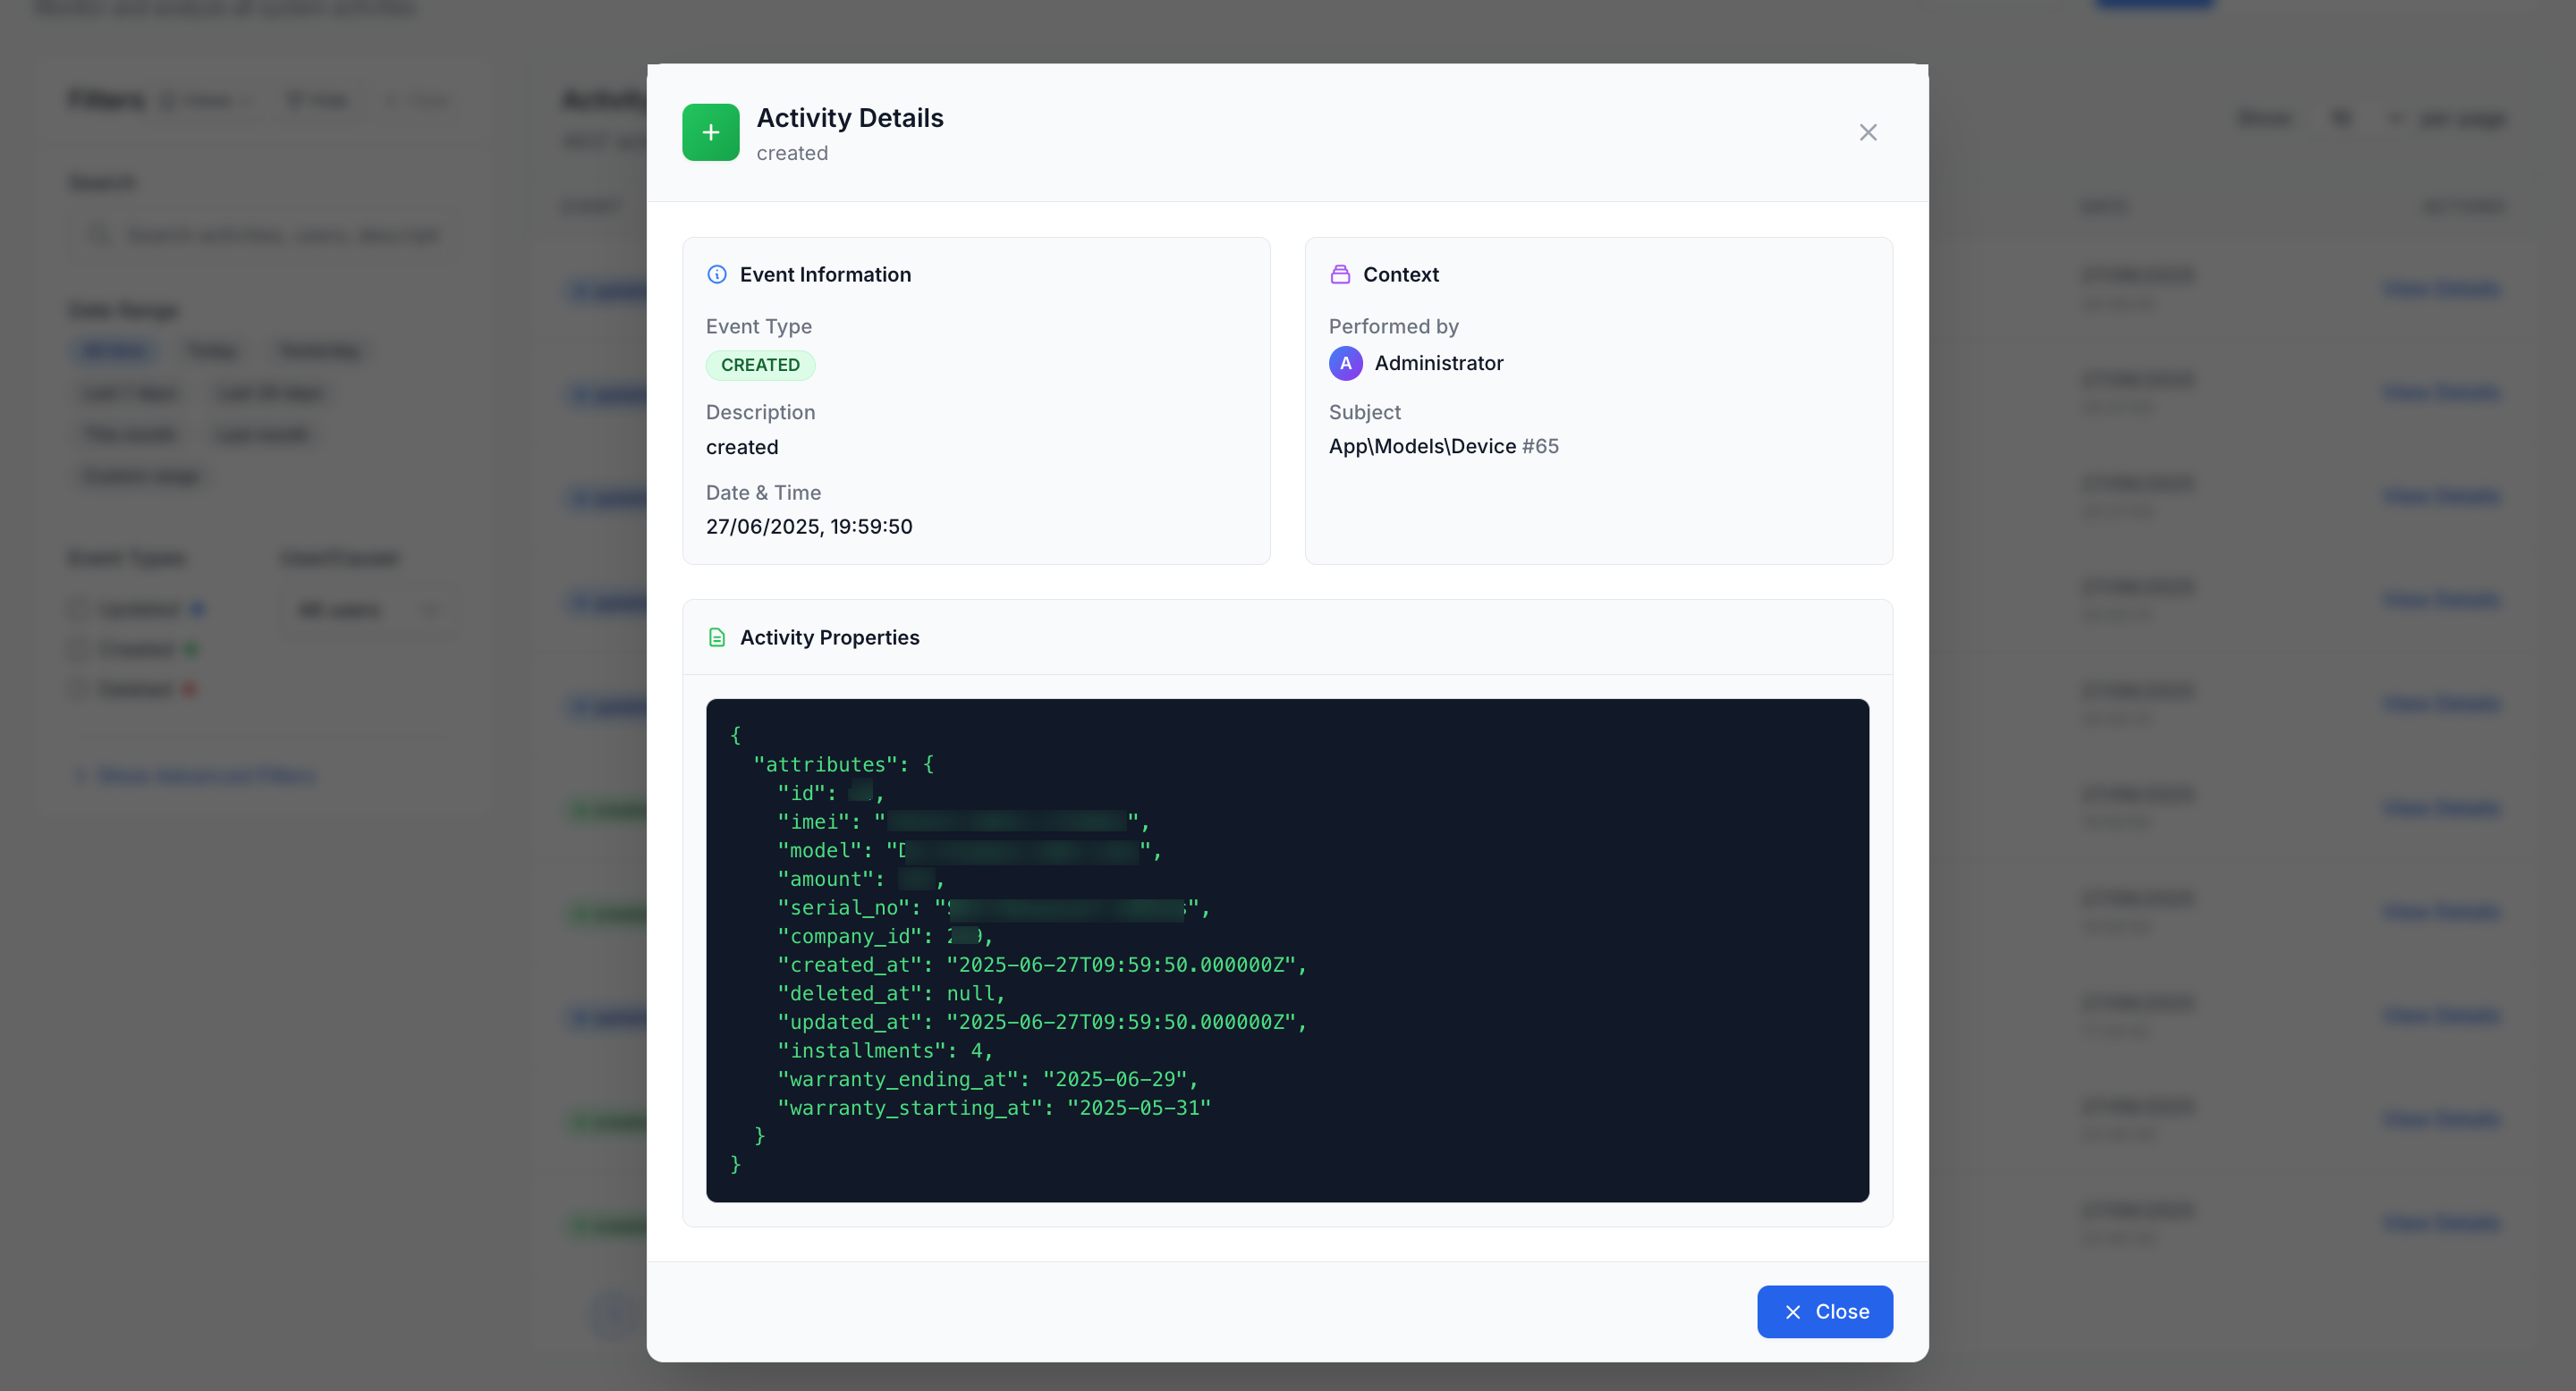
Task: Click the "warranty_ending_at" date line
Action: coord(988,1079)
